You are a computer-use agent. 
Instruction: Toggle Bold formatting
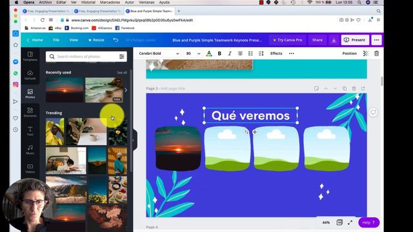point(219,53)
